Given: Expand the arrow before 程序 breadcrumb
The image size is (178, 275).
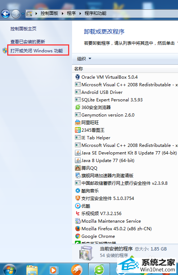Looking at the screenshot, I should (x=62, y=13).
